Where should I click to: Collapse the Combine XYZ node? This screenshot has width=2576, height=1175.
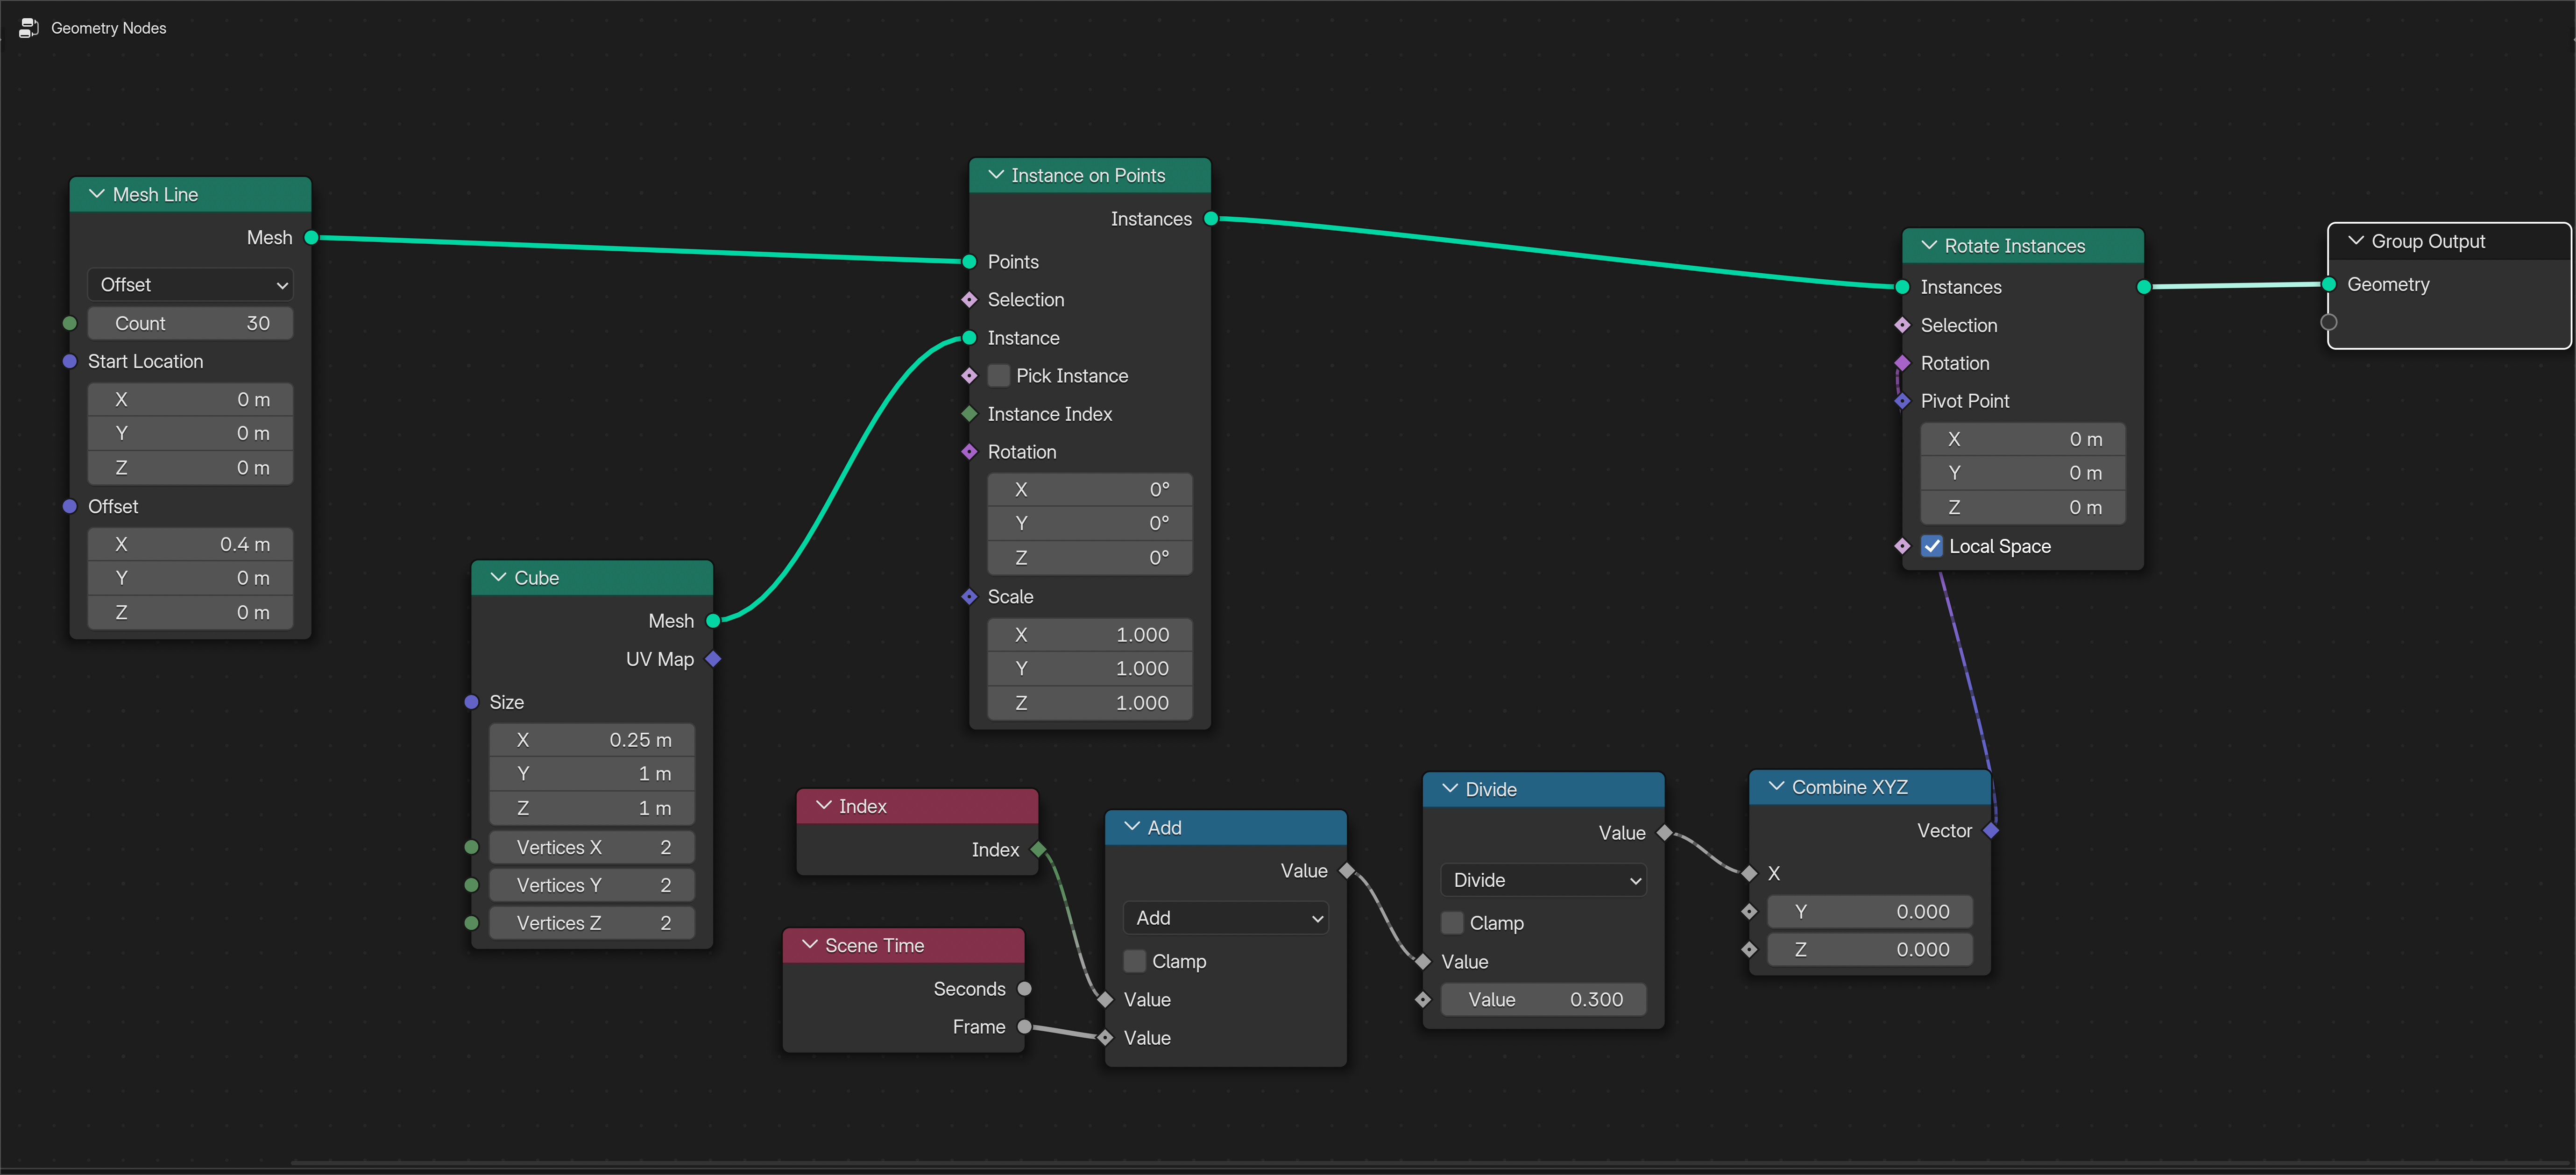coord(1776,787)
